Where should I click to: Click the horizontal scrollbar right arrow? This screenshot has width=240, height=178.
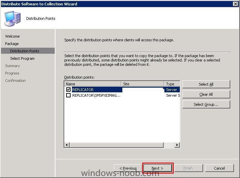pos(177,145)
